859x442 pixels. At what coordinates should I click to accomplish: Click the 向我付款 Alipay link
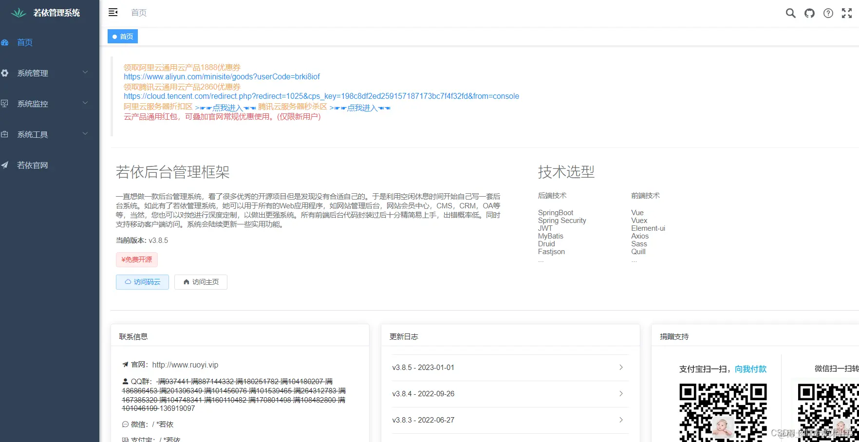750,369
